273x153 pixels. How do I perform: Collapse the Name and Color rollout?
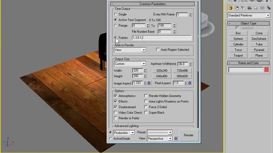click(x=248, y=63)
